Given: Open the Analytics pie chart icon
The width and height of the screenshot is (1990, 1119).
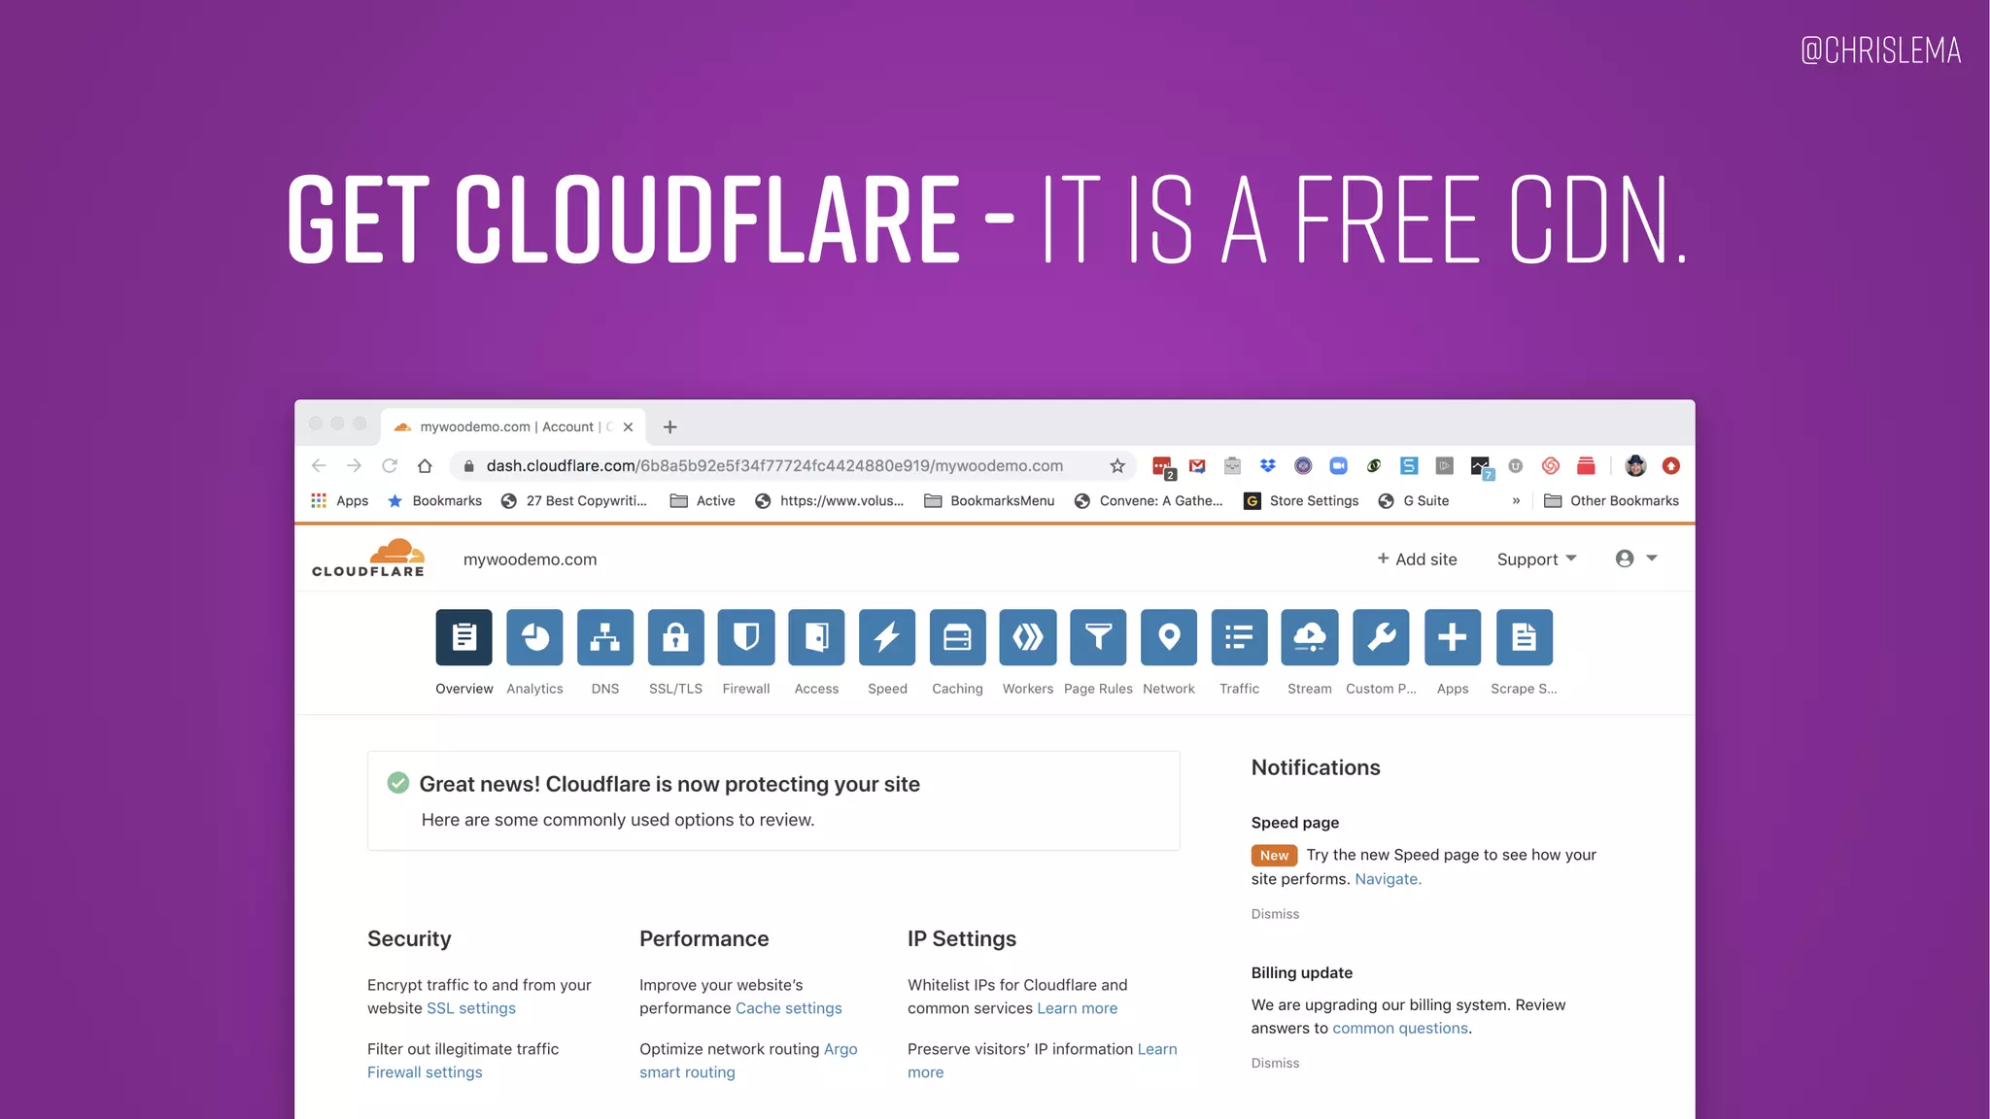Looking at the screenshot, I should click(534, 637).
